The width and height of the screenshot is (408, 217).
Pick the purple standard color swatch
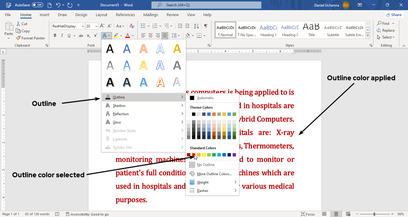pyautogui.click(x=234, y=155)
